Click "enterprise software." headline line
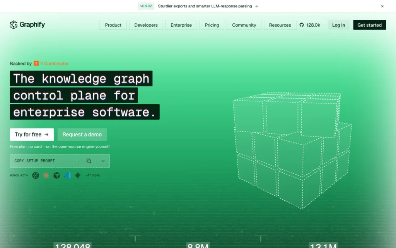The width and height of the screenshot is (396, 248). (x=85, y=112)
